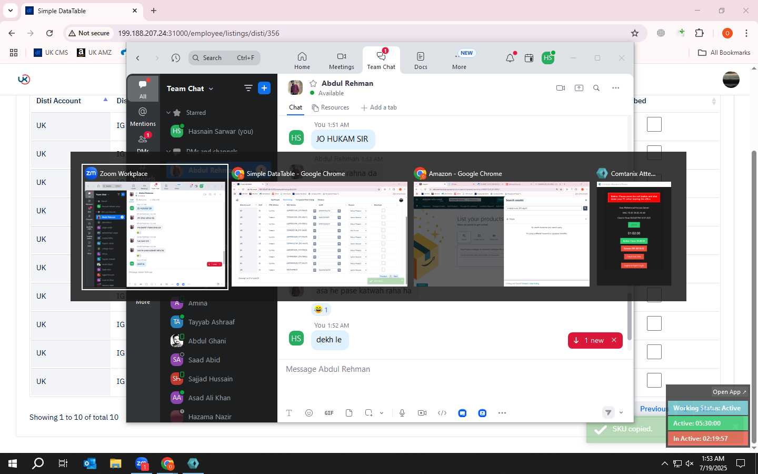Expand the Team Chat header dropdown
Image resolution: width=758 pixels, height=474 pixels.
[211, 89]
